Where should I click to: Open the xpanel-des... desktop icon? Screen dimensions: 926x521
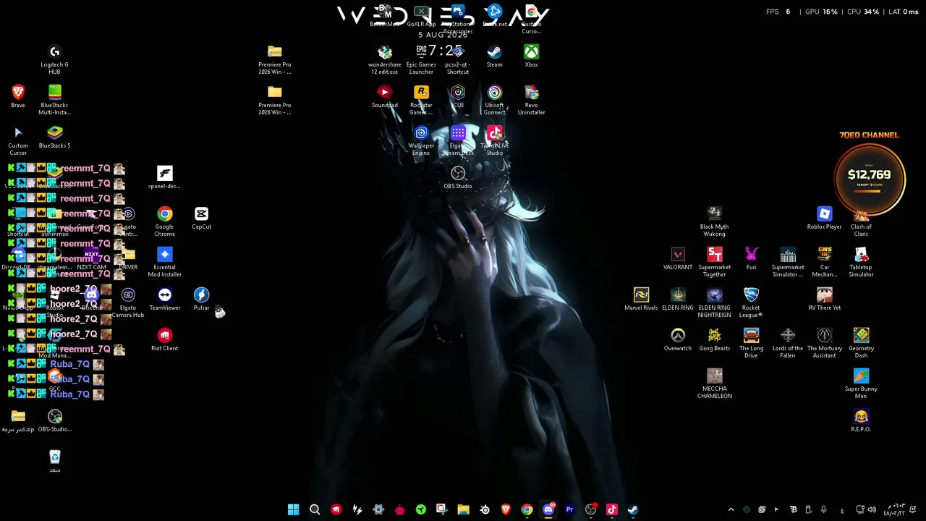click(164, 174)
